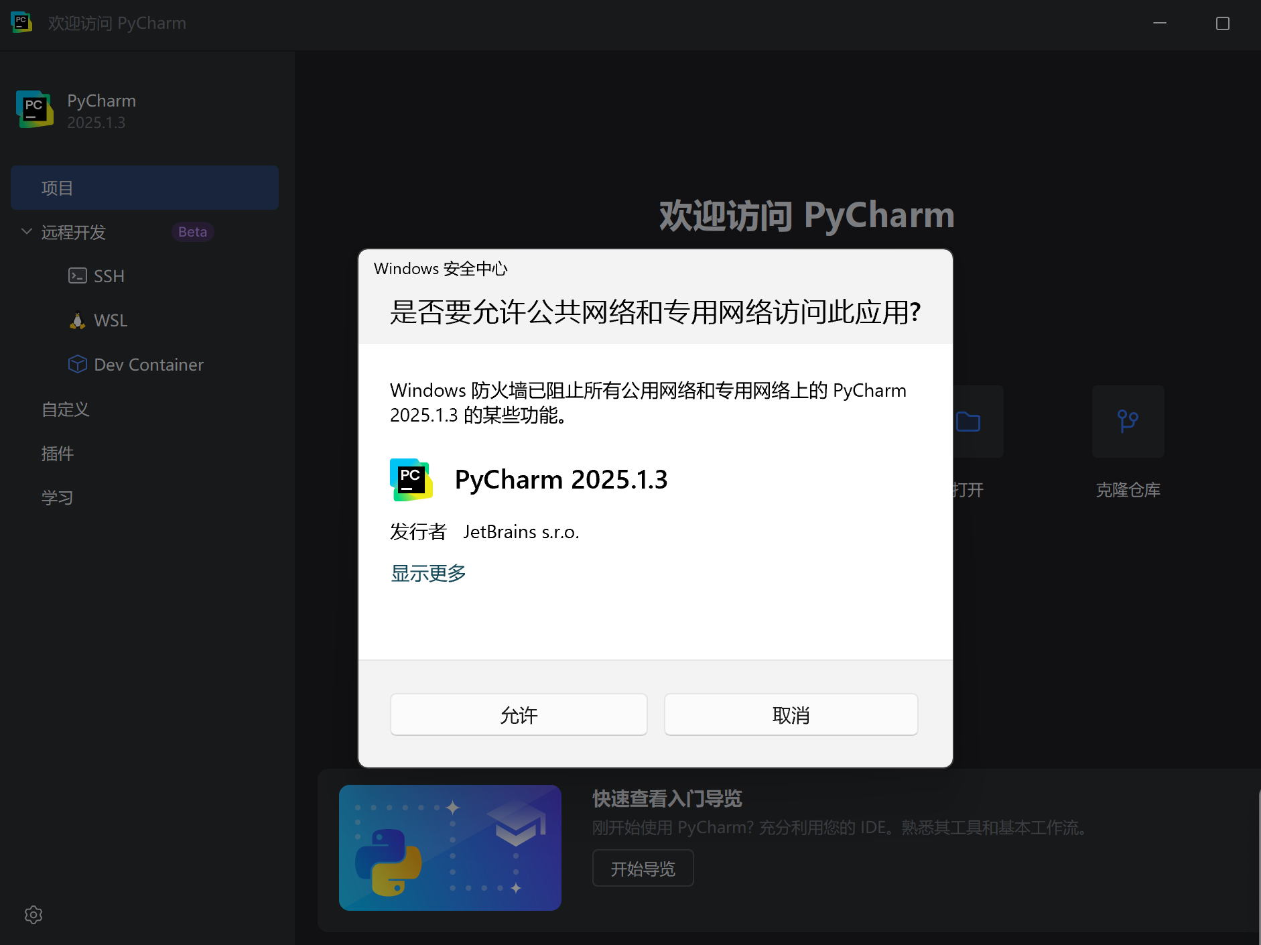This screenshot has height=945, width=1261.
Task: Cancel the firewall dialog with 取消
Action: click(791, 714)
